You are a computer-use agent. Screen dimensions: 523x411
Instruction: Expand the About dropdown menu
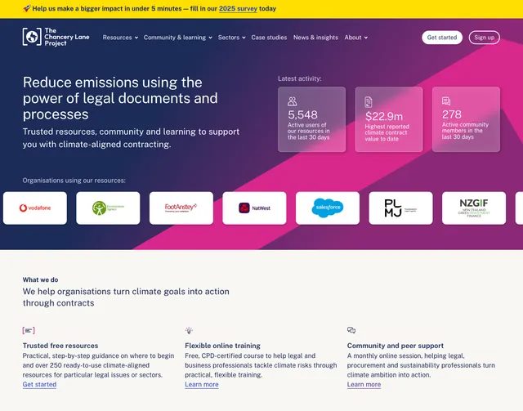[x=355, y=38]
